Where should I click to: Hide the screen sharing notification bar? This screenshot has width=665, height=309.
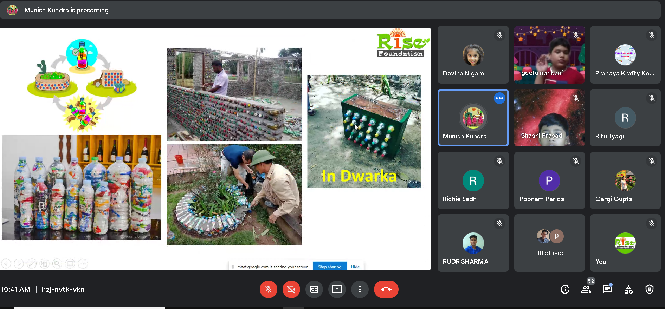point(355,267)
